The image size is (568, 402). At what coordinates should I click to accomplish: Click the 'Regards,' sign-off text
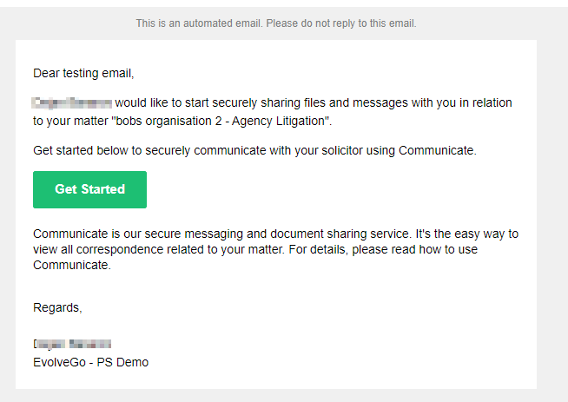[x=57, y=307]
